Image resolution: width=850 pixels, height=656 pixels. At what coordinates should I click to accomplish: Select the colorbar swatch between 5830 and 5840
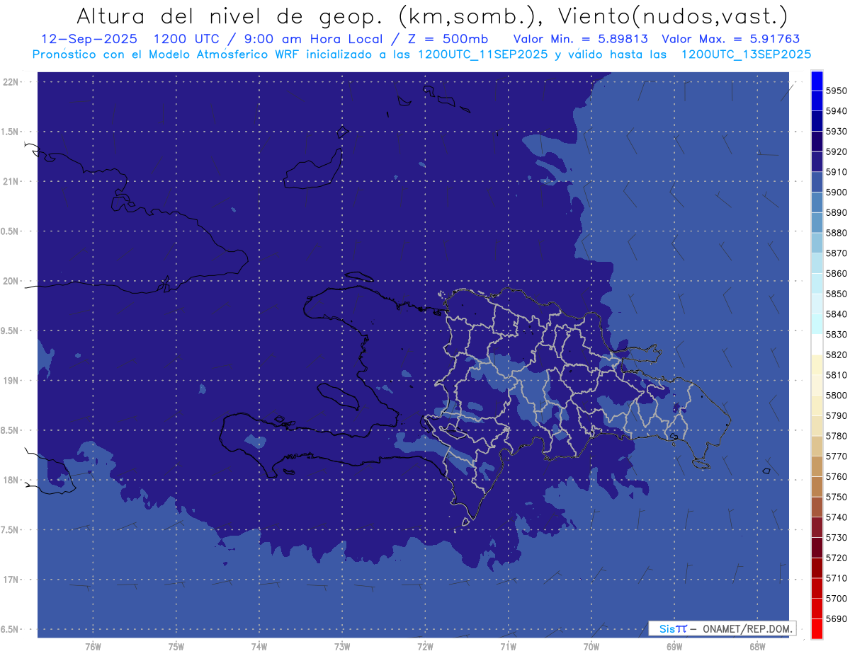click(816, 324)
